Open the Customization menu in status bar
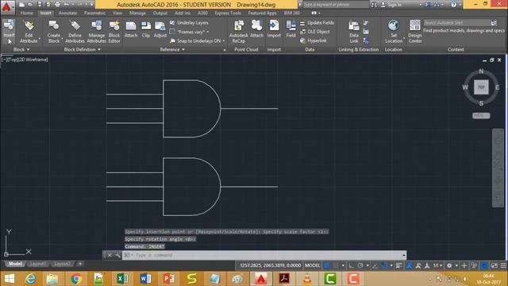 click(x=503, y=265)
